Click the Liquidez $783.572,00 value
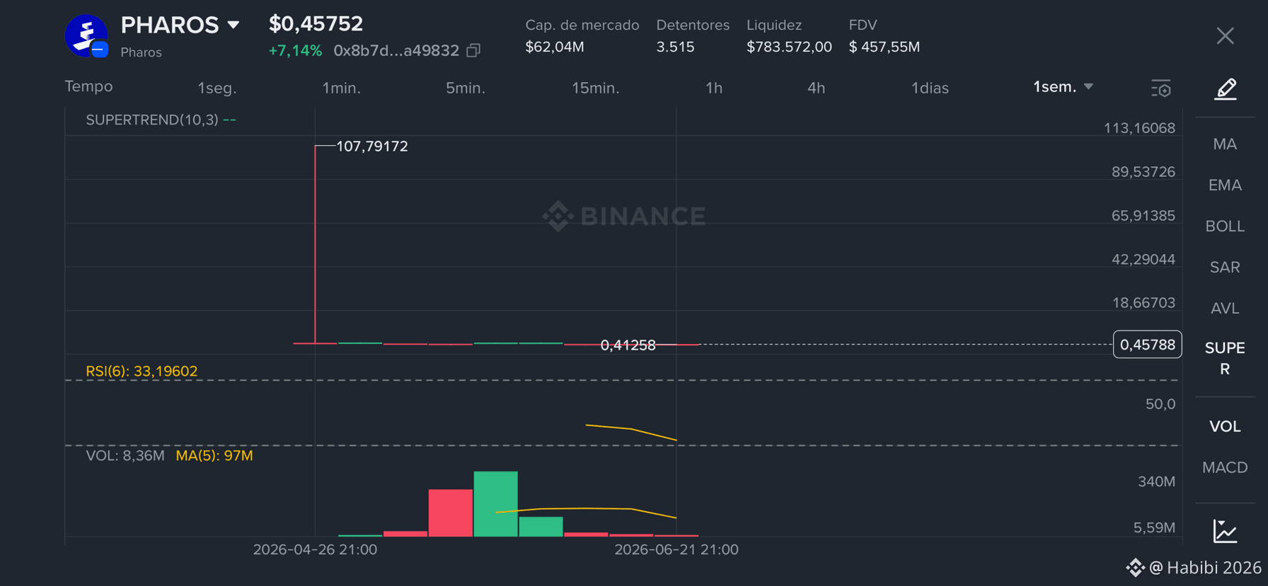 [x=789, y=47]
